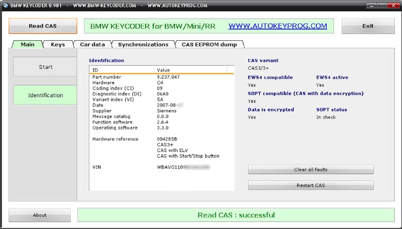This screenshot has height=229, width=402.
Task: Click the Value column header
Action: [190, 70]
